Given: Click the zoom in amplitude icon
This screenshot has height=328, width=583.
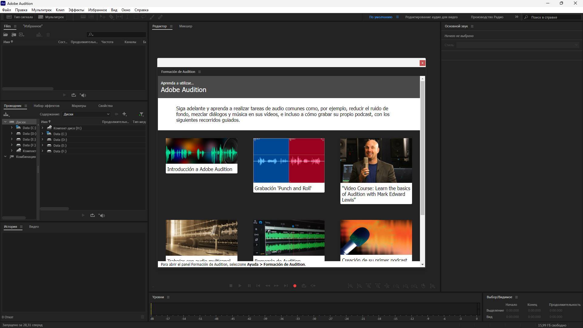Looking at the screenshot, I should (x=350, y=286).
